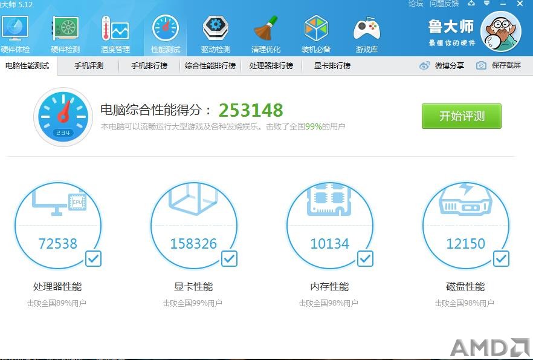Click the 磁盘性能 label

point(465,287)
